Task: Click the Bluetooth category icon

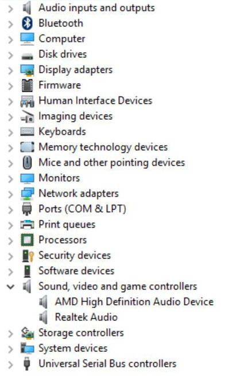Action: pyautogui.click(x=27, y=23)
